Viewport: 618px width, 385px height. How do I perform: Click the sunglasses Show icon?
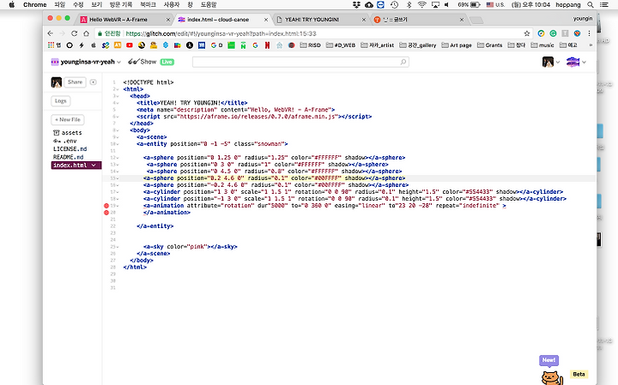click(x=134, y=62)
